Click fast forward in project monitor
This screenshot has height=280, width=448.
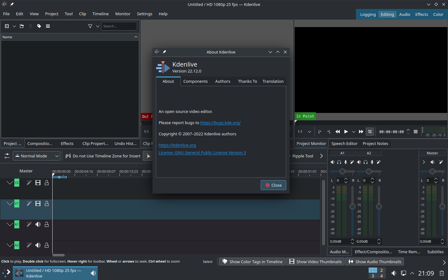pos(361,132)
